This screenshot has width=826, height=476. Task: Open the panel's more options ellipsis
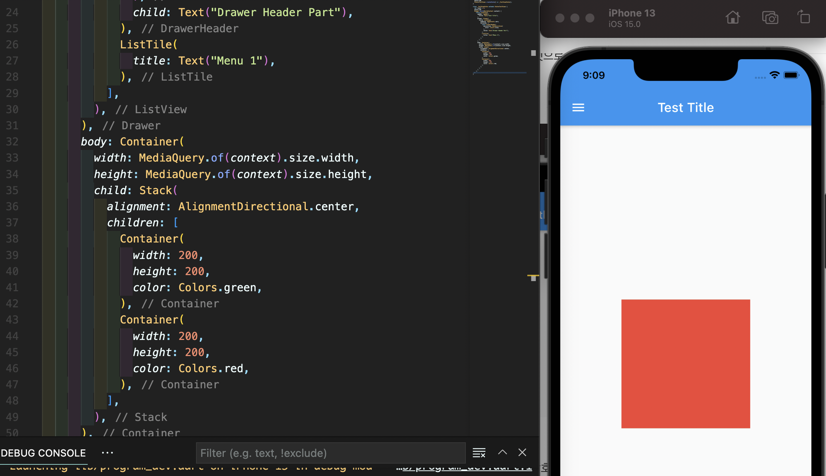click(x=108, y=453)
